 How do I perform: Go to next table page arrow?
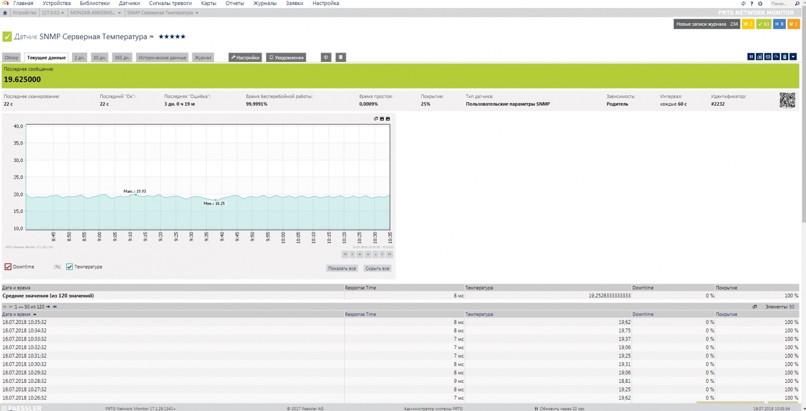tap(48, 306)
